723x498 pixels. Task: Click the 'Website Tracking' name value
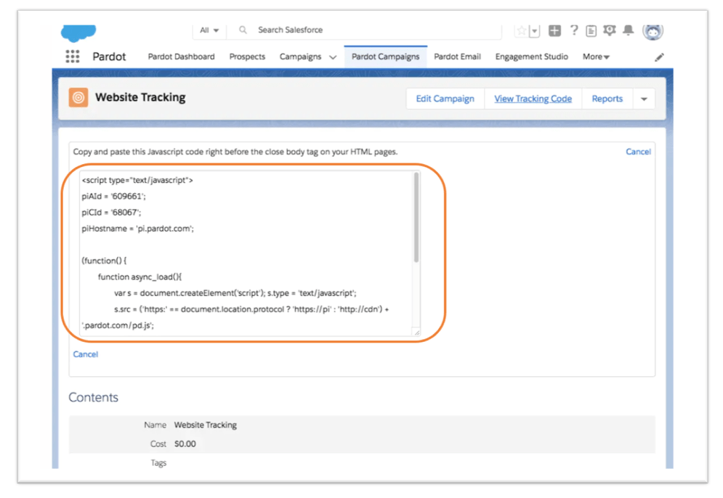(205, 425)
